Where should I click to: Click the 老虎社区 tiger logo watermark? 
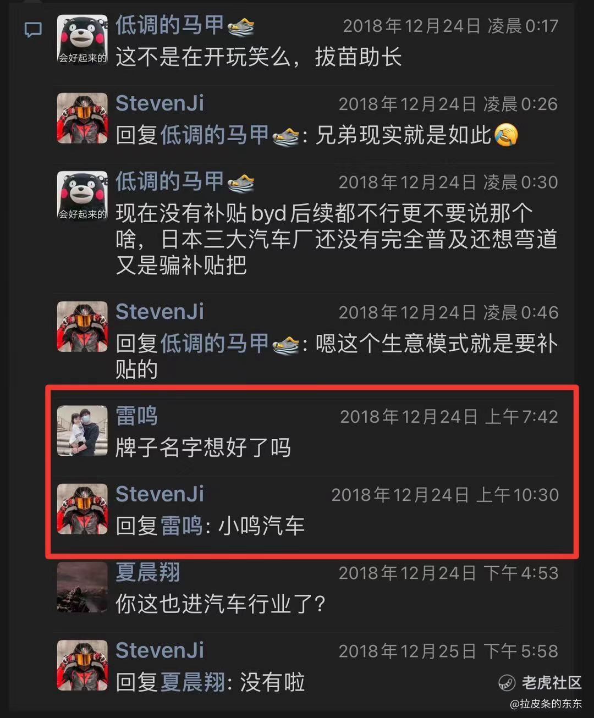tap(506, 683)
